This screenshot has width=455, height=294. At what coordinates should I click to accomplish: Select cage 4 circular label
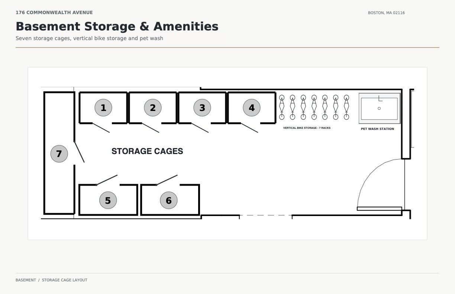pyautogui.click(x=252, y=108)
